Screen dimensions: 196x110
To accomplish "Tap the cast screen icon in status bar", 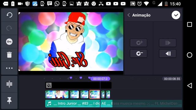I will pyautogui.click(x=133, y=4).
